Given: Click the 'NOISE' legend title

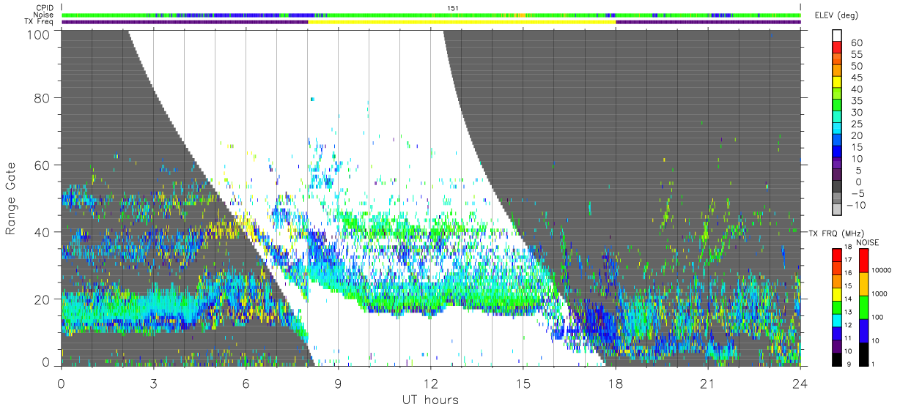Looking at the screenshot, I should (x=868, y=242).
